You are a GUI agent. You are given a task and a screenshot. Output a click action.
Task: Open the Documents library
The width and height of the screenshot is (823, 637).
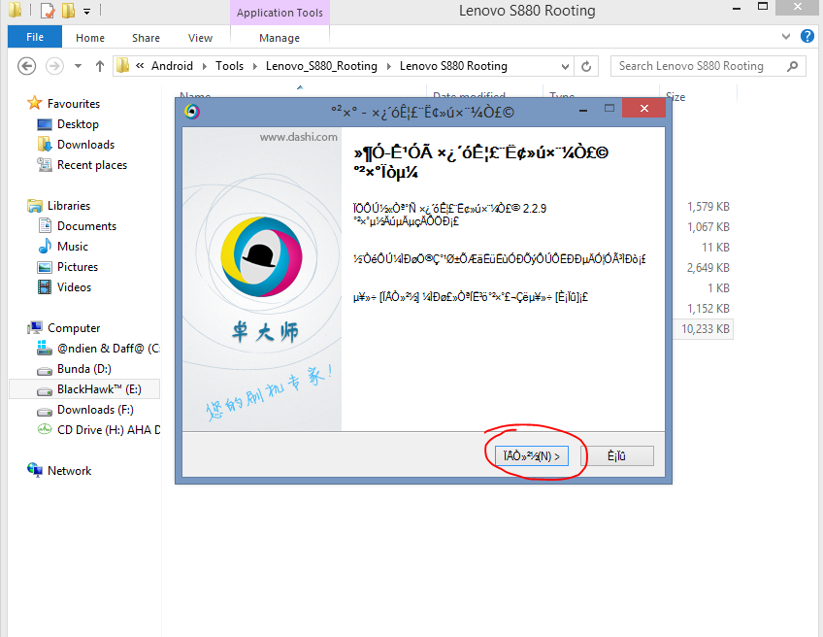click(x=86, y=226)
